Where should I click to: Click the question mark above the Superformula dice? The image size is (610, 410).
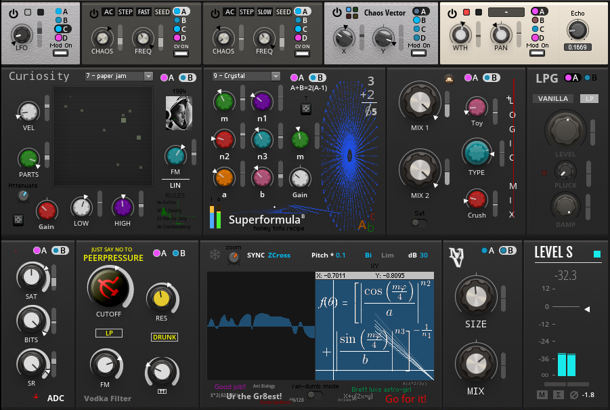pos(306,98)
